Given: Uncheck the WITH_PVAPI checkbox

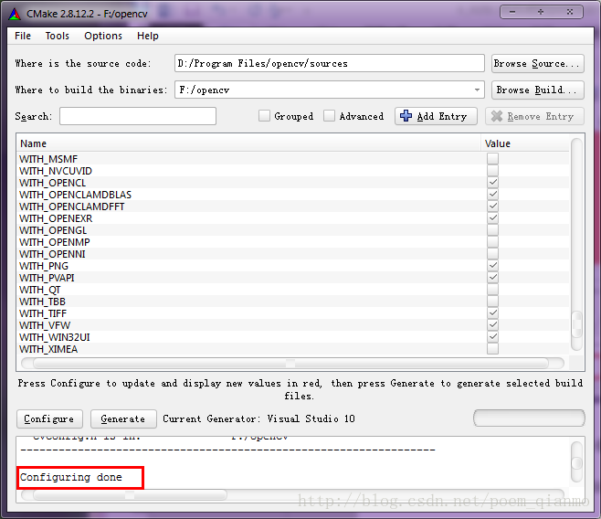Looking at the screenshot, I should click(492, 278).
